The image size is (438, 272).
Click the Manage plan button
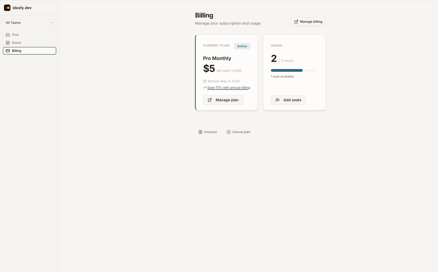point(223,100)
